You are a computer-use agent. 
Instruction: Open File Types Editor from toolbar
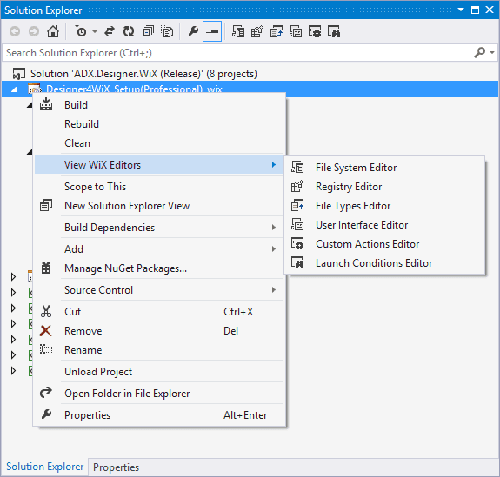pyautogui.click(x=277, y=31)
